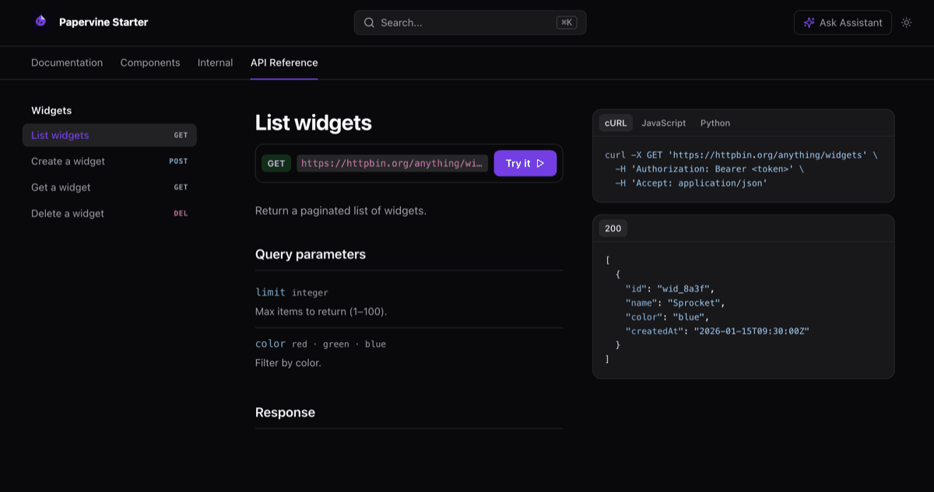
Task: Open Create a widget endpoint
Action: point(110,161)
